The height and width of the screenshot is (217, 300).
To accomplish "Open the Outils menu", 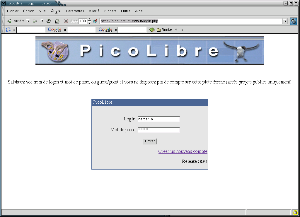I will pyautogui.click(x=125, y=11).
